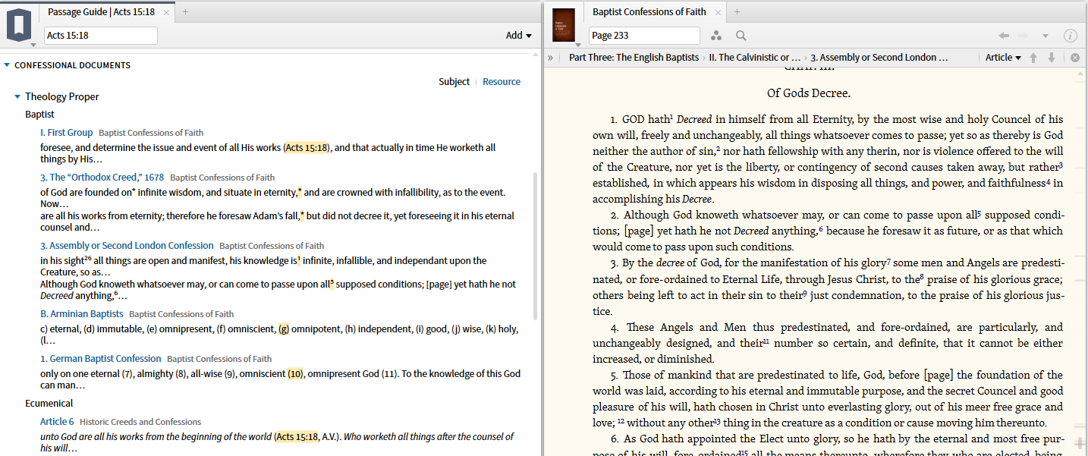Image resolution: width=1088 pixels, height=456 pixels.
Task: Expand the locator bar double-chevron icon
Action: coord(550,58)
